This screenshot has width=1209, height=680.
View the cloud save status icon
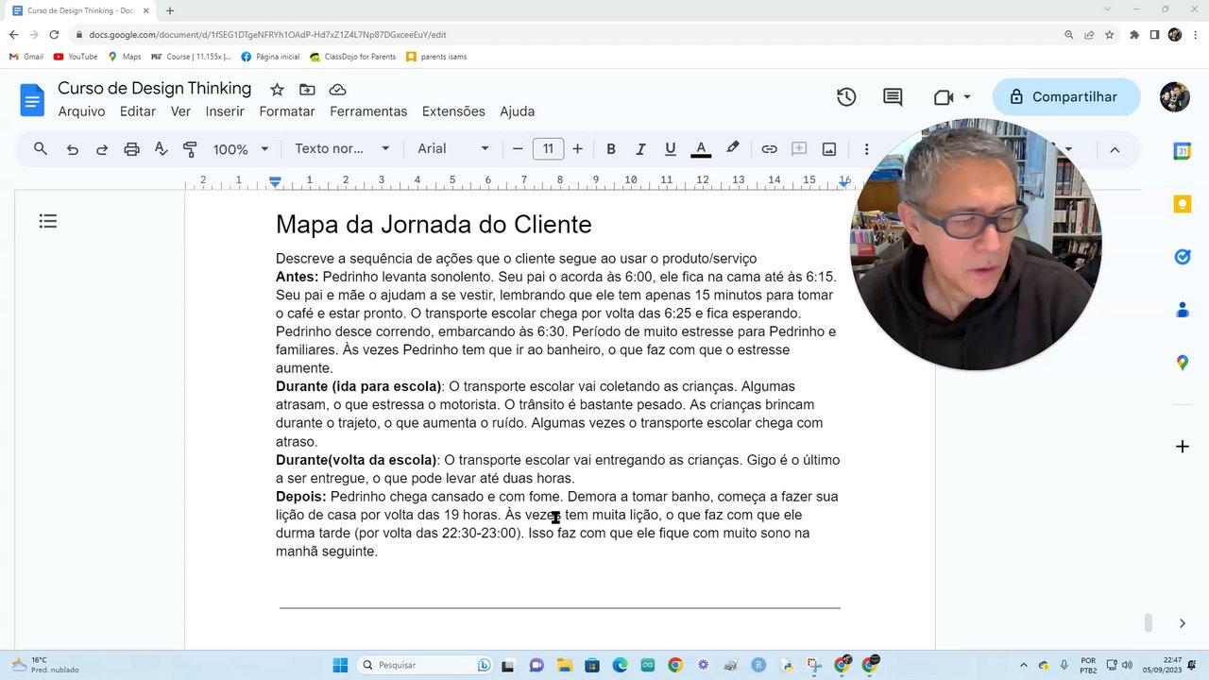[x=337, y=90]
